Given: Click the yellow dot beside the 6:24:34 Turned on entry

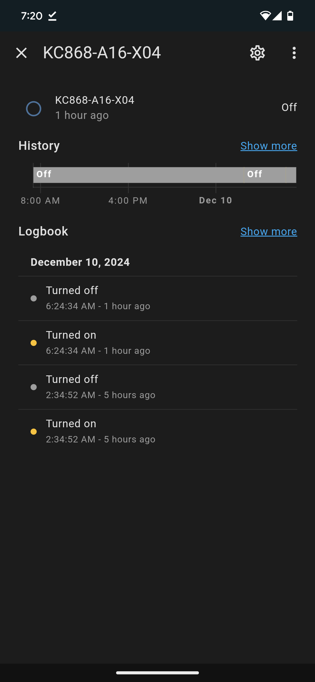Looking at the screenshot, I should point(34,343).
